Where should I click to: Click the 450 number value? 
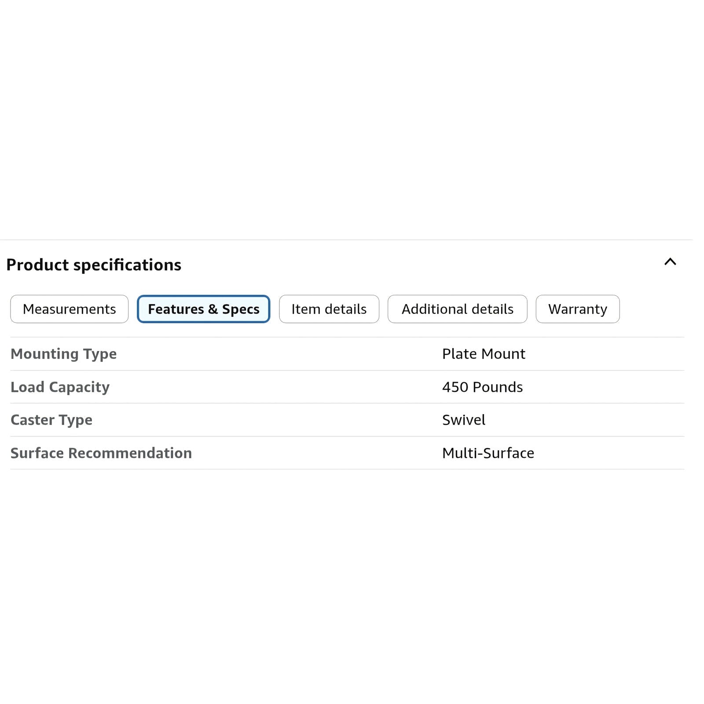point(455,387)
